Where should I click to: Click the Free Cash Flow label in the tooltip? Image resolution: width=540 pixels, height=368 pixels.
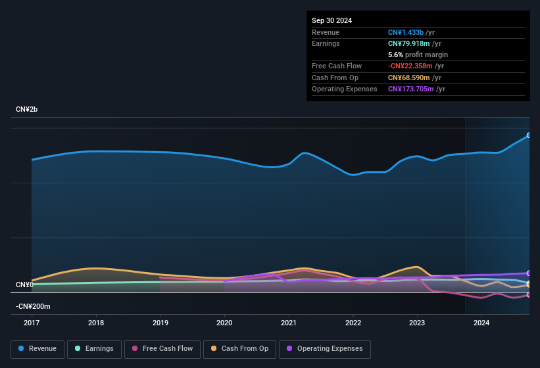point(337,66)
